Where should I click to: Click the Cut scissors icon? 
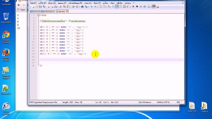[61, 7]
